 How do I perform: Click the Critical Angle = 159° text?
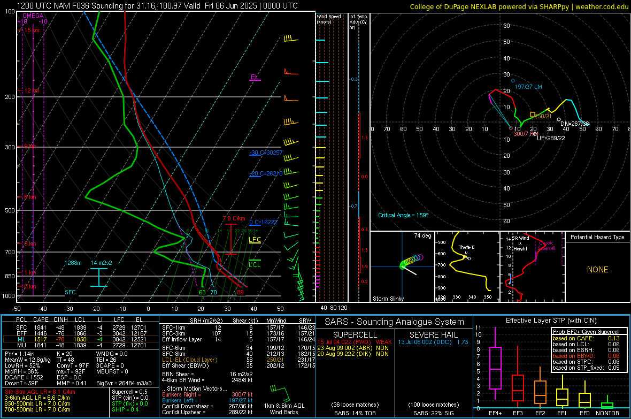(x=403, y=215)
